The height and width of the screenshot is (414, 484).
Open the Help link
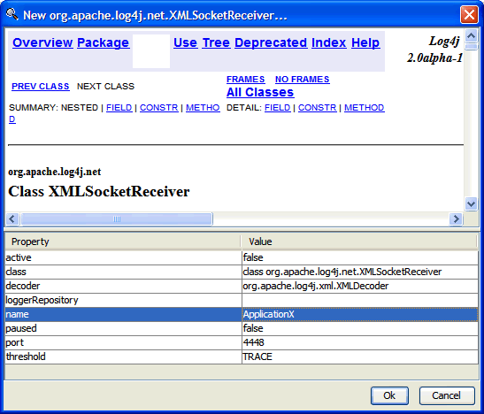pyautogui.click(x=365, y=42)
